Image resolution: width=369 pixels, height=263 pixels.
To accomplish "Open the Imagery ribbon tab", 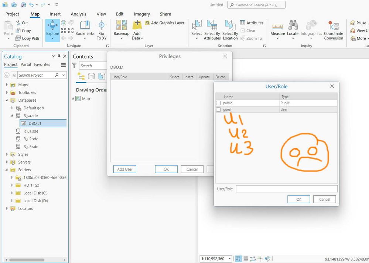I will pyautogui.click(x=142, y=14).
